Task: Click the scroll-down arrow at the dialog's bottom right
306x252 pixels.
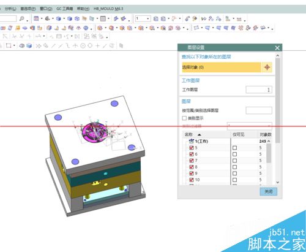Action: [x=278, y=182]
